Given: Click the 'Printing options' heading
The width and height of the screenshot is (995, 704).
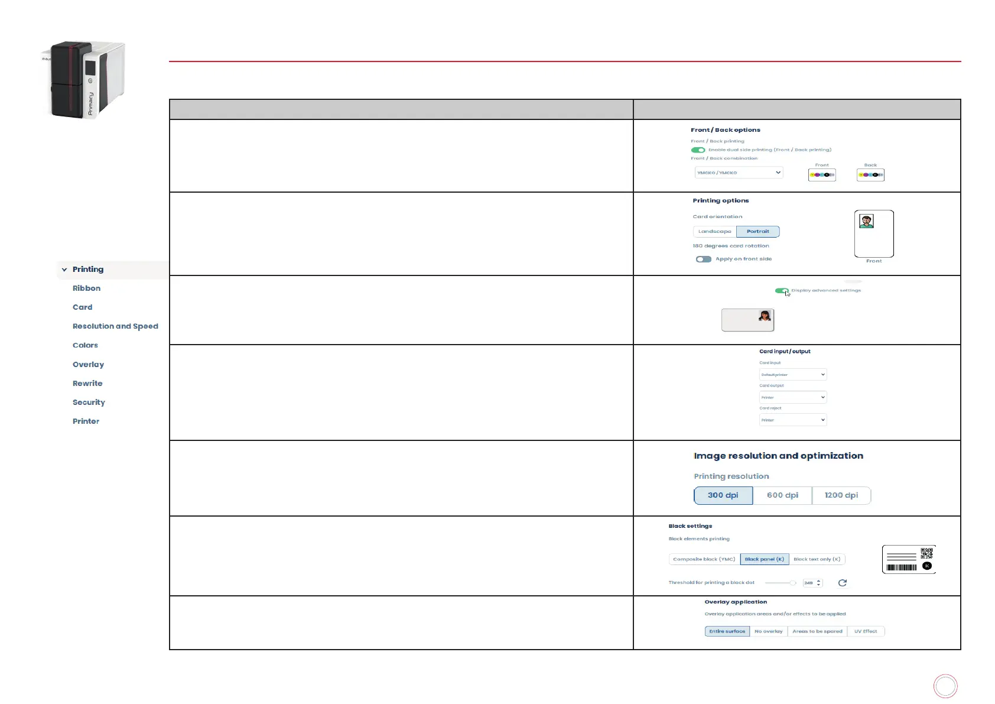Looking at the screenshot, I should (x=721, y=201).
